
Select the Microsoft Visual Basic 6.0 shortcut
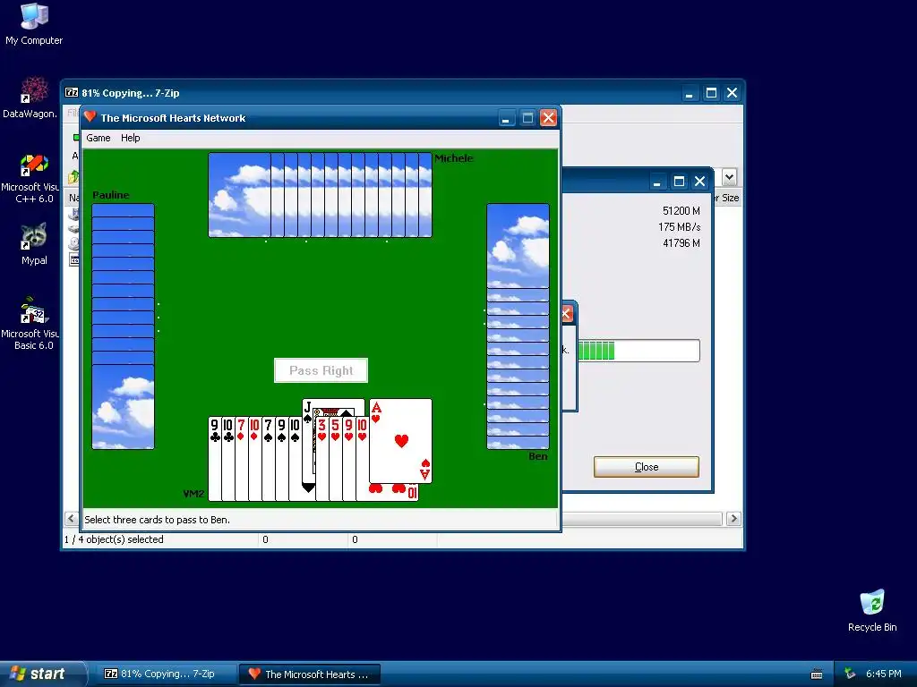pos(30,324)
